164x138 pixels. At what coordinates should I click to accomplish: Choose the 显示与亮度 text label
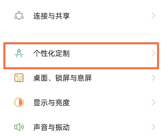[x=51, y=103]
